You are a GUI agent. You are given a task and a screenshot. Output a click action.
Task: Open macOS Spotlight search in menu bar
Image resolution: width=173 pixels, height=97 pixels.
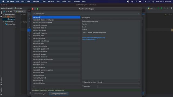coord(149,2)
